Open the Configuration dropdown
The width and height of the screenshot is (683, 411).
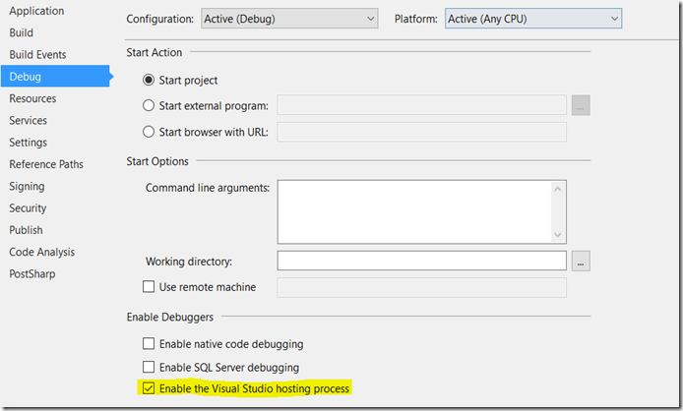(289, 19)
